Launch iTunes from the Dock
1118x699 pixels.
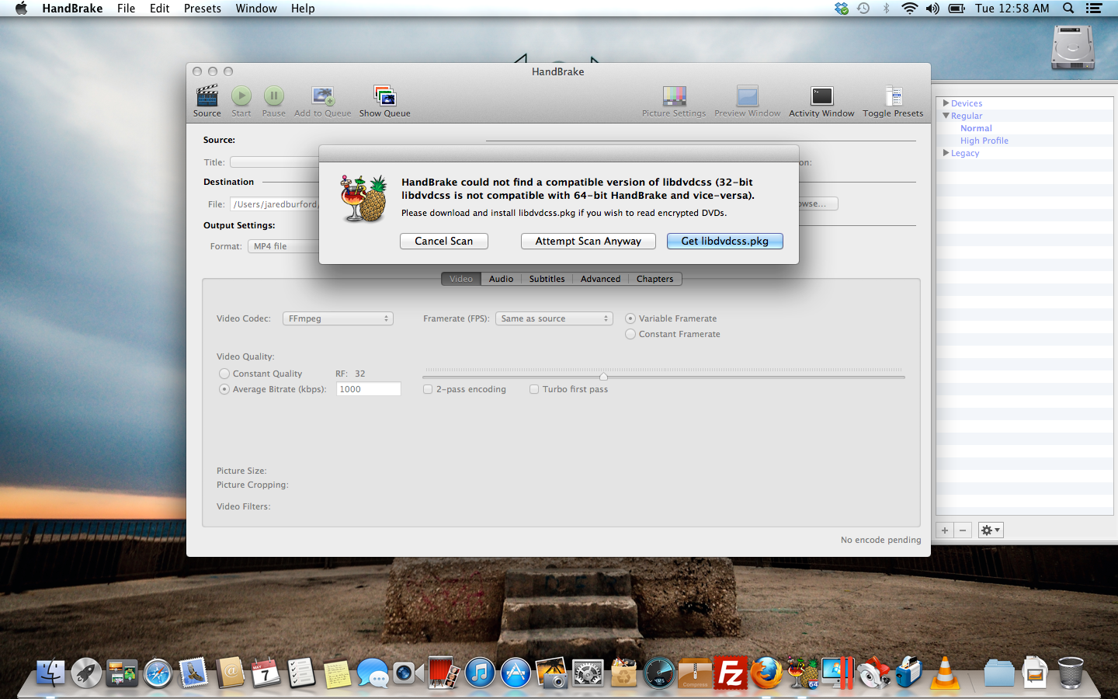(x=480, y=673)
